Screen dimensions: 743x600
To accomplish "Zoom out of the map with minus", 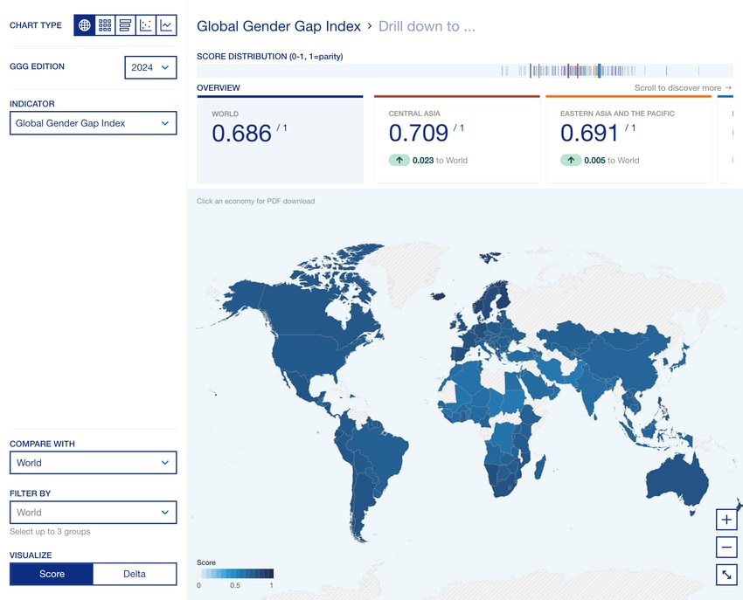I will coord(726,548).
